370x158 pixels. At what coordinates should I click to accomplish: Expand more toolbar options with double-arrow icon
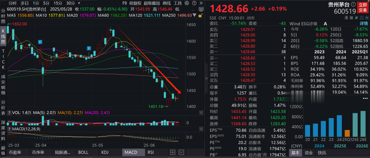(201, 3)
